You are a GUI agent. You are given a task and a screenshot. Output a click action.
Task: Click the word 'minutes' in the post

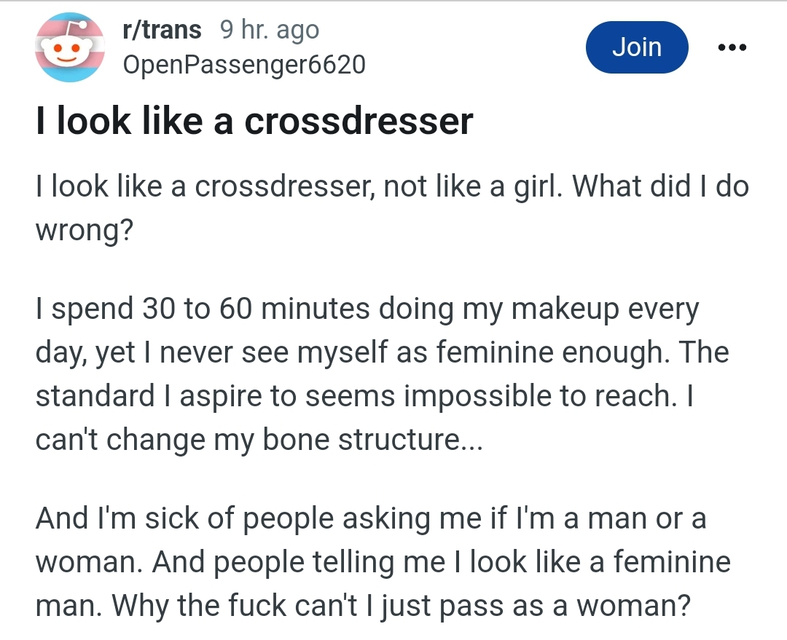click(316, 309)
